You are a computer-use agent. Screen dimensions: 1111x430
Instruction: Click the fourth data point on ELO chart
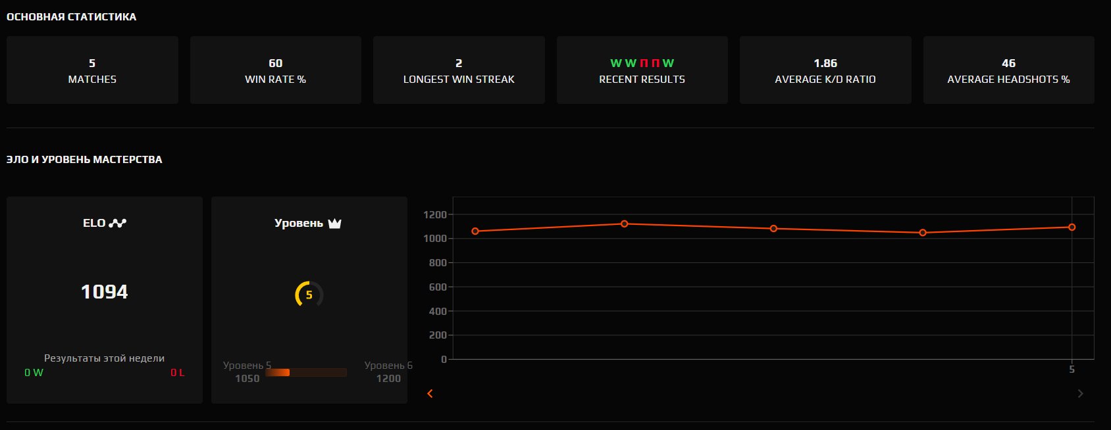[923, 233]
